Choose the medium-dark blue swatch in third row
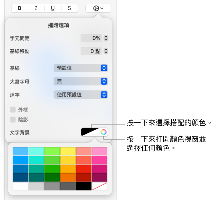The width and height of the screenshot is (214, 200). tap(20, 169)
